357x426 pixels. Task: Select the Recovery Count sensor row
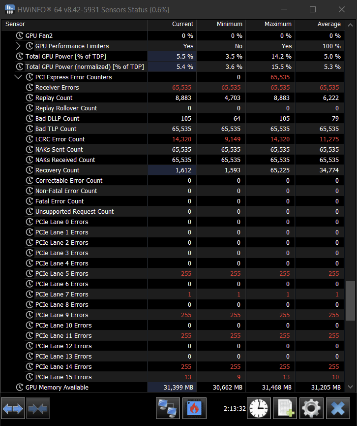coord(57,170)
